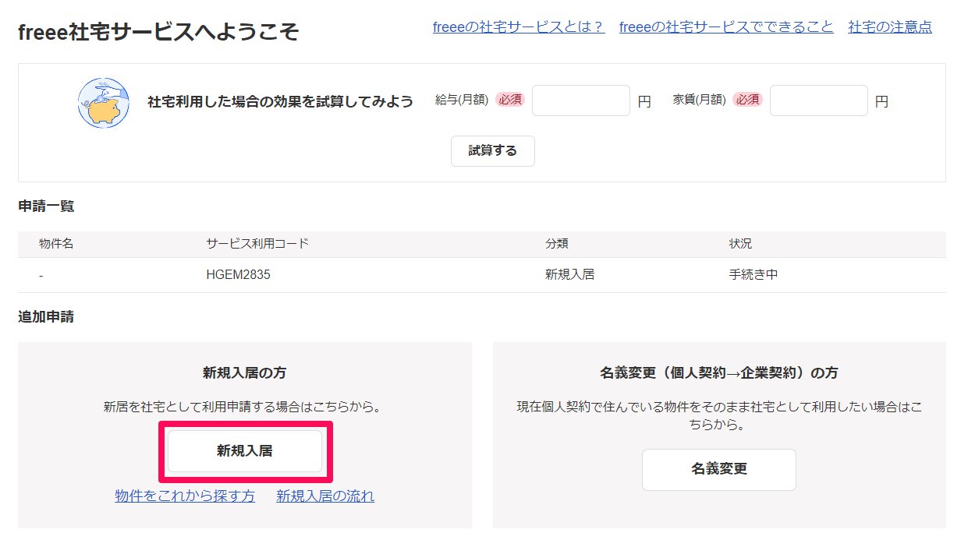Click the 必須 badge next to 家賃(月額)
This screenshot has width=961, height=540.
(747, 100)
